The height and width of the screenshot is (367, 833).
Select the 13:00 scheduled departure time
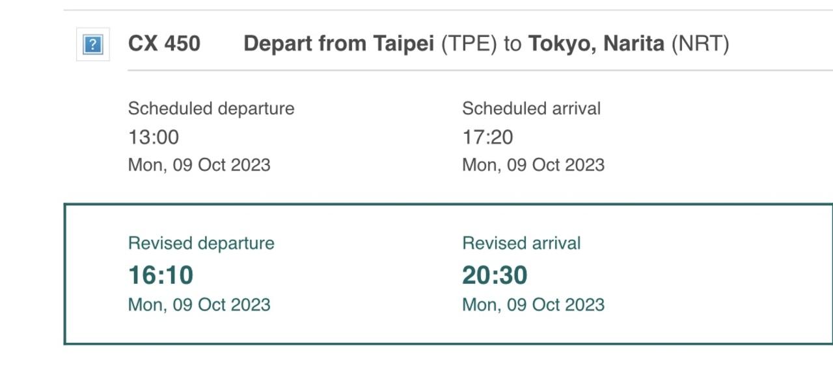(154, 137)
